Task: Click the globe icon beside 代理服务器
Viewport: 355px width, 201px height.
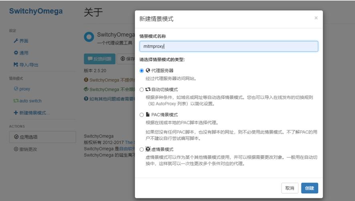Action: click(x=148, y=70)
